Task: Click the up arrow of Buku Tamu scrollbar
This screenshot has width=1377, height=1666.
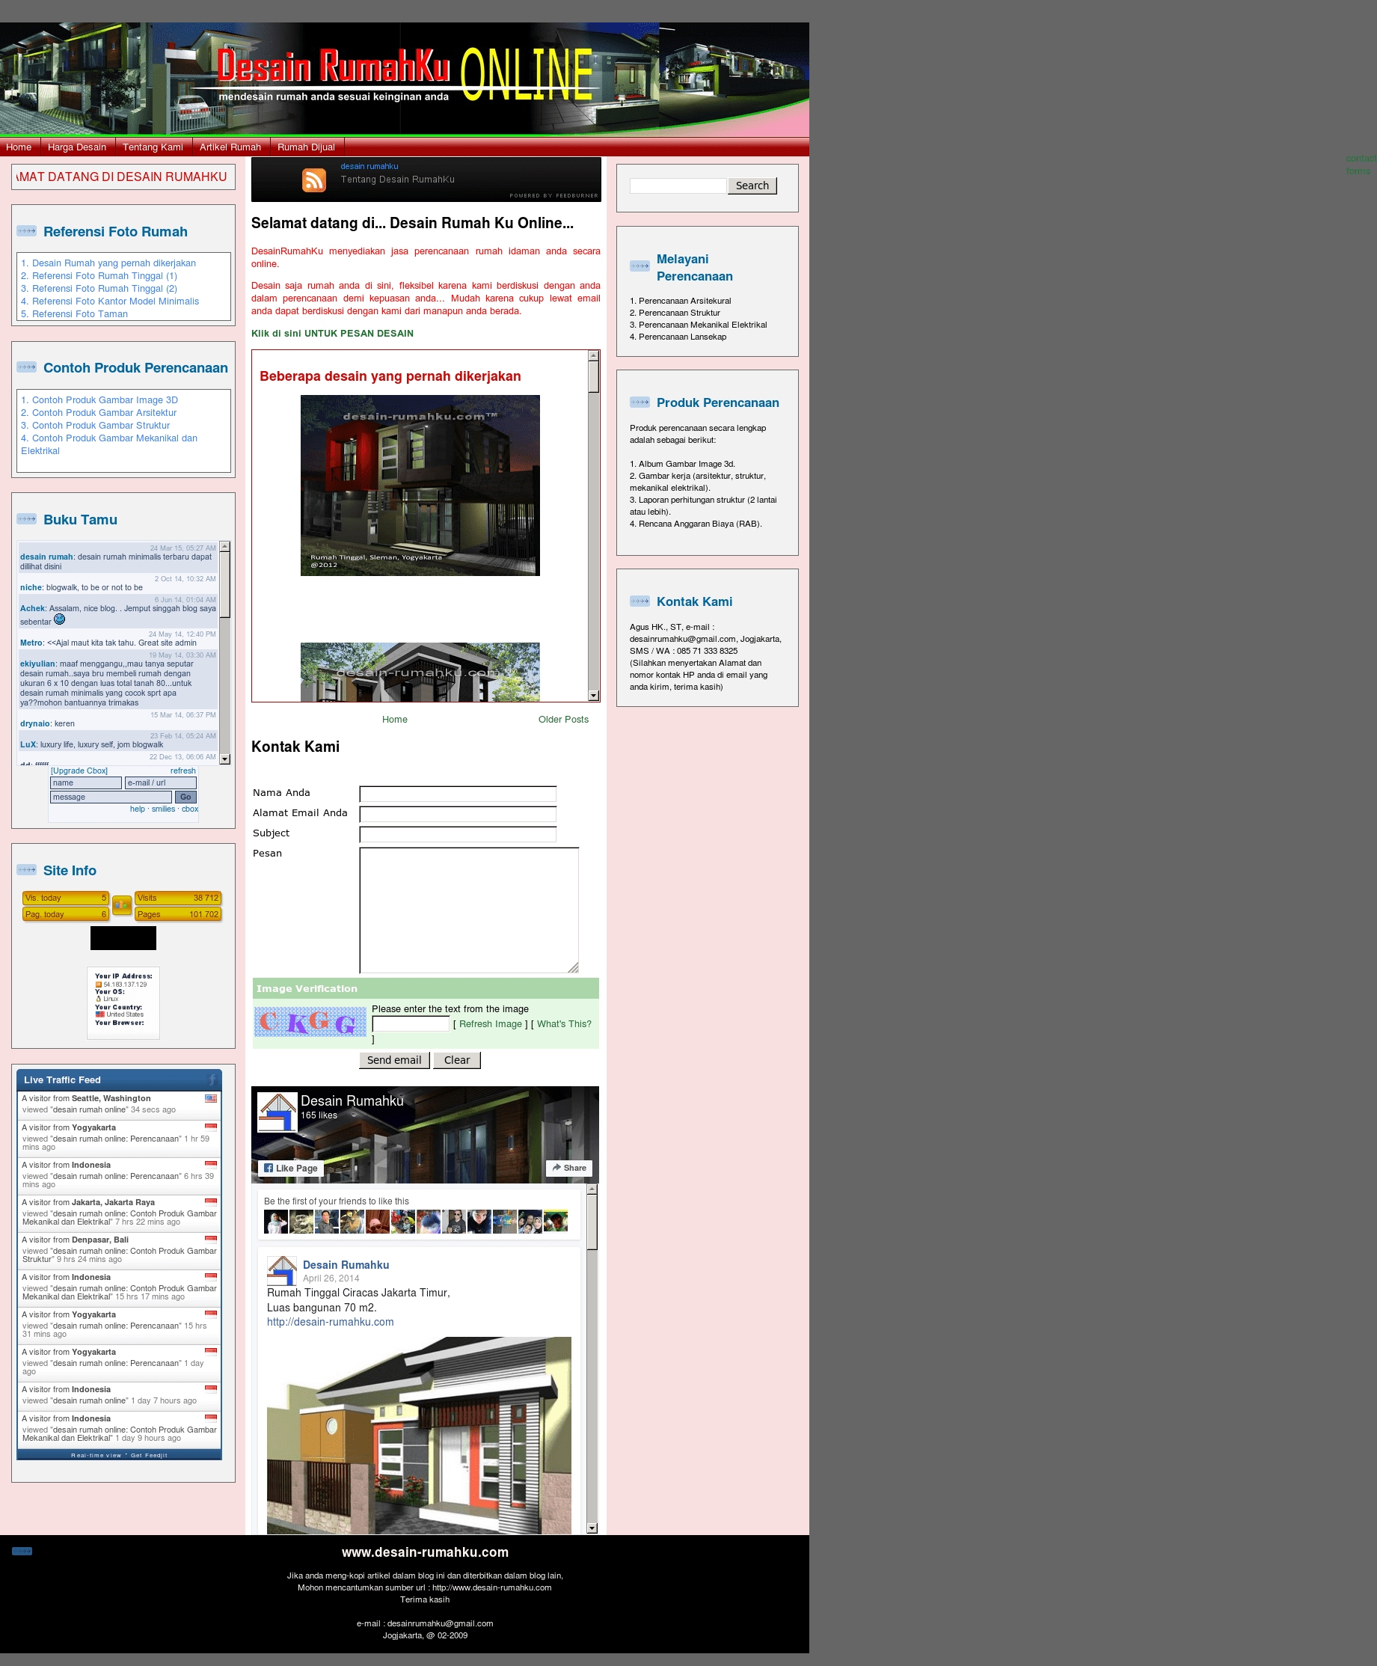Action: point(225,548)
